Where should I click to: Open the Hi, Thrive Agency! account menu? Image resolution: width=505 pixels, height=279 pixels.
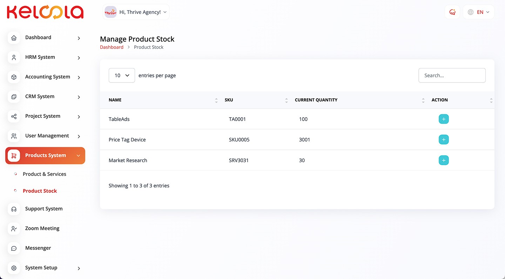[136, 12]
